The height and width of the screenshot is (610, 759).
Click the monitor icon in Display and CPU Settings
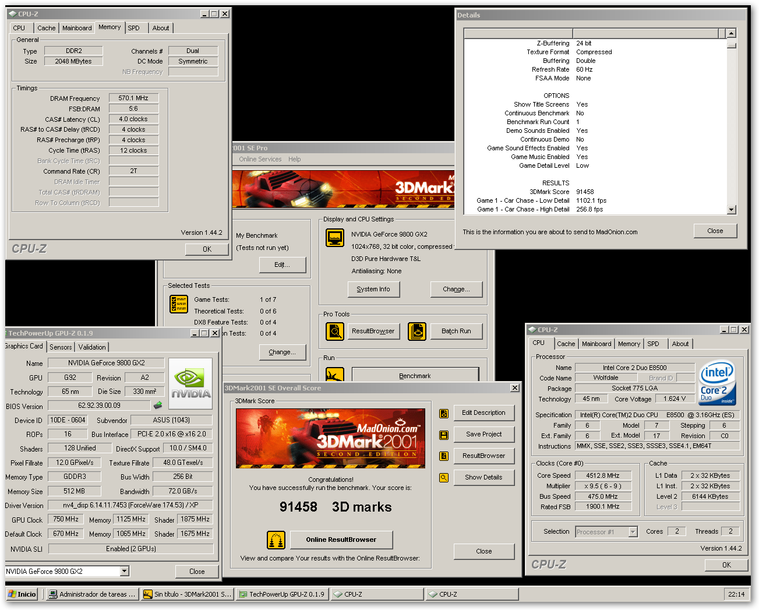coord(335,238)
